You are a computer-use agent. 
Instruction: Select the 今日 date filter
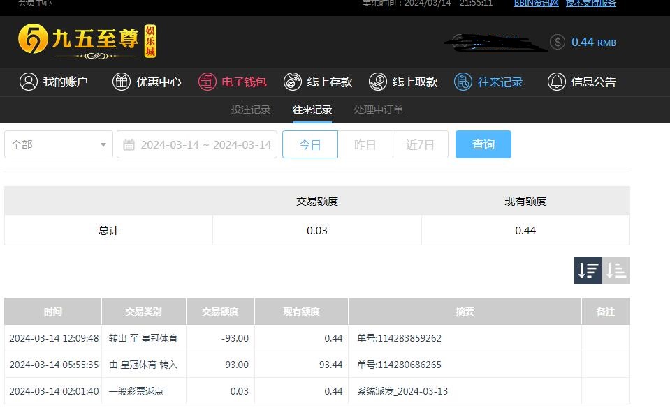tap(310, 144)
